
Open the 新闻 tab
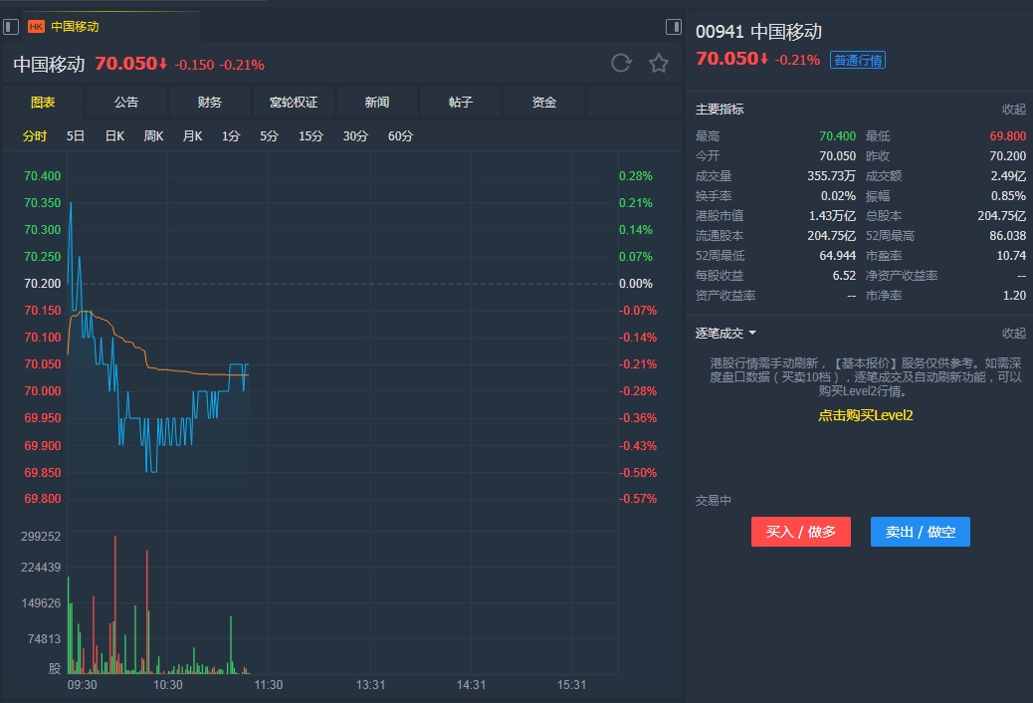pyautogui.click(x=377, y=103)
